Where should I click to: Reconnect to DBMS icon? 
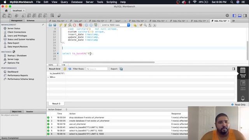pos(59,16)
